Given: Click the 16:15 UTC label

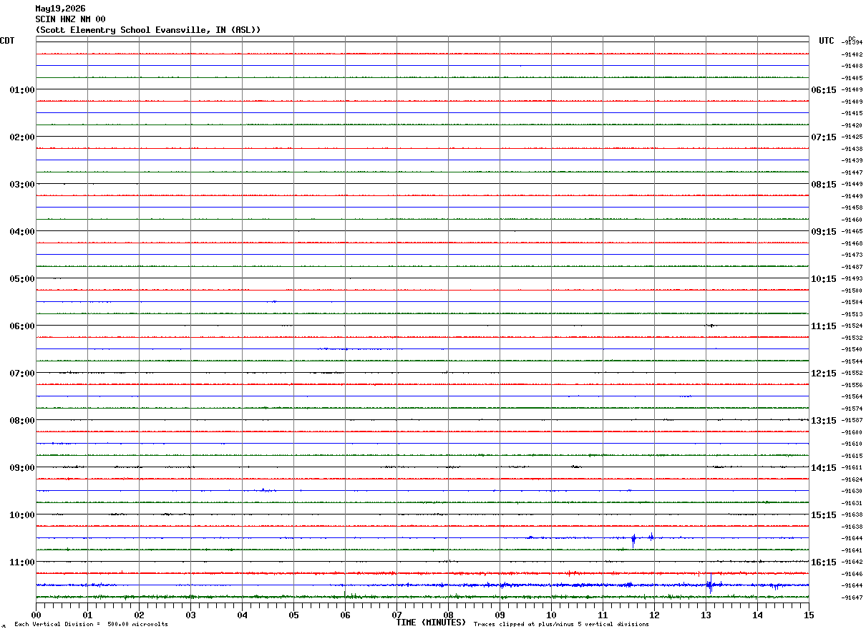Looking at the screenshot, I should (823, 562).
